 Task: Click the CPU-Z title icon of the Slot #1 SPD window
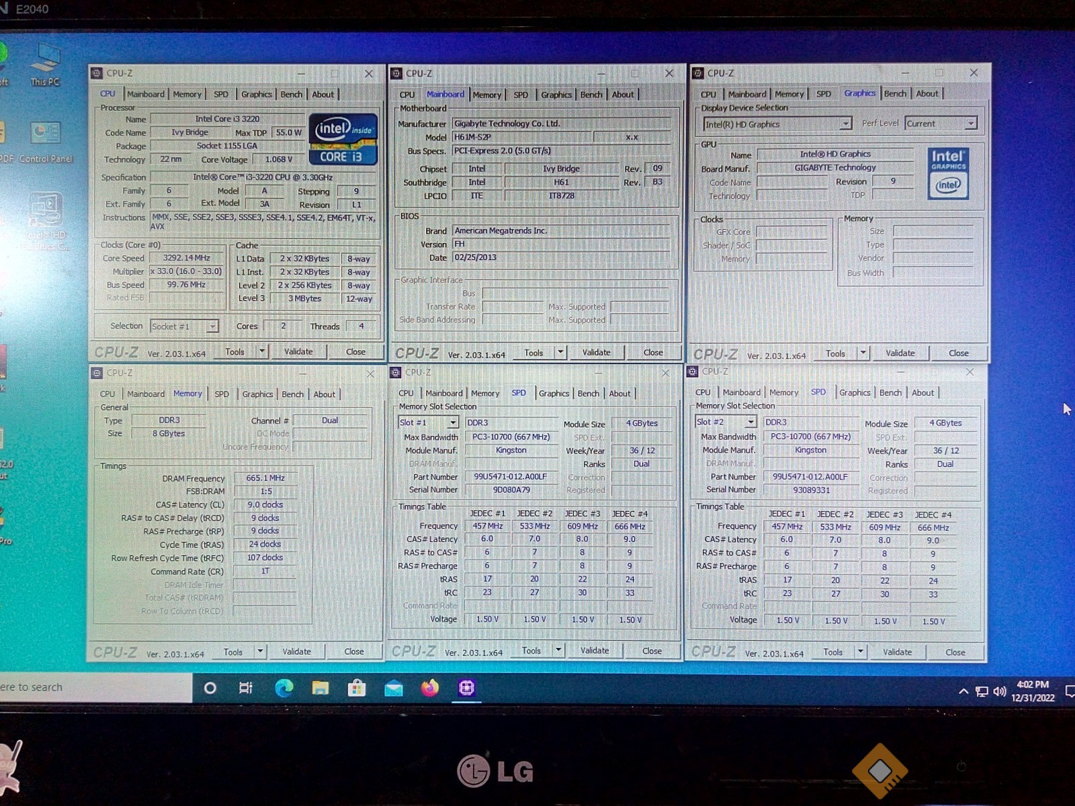396,372
